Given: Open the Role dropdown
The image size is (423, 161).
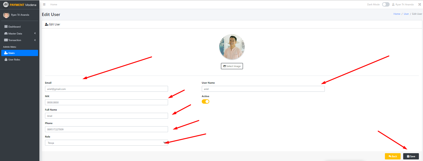Looking at the screenshot, I should pos(106,143).
